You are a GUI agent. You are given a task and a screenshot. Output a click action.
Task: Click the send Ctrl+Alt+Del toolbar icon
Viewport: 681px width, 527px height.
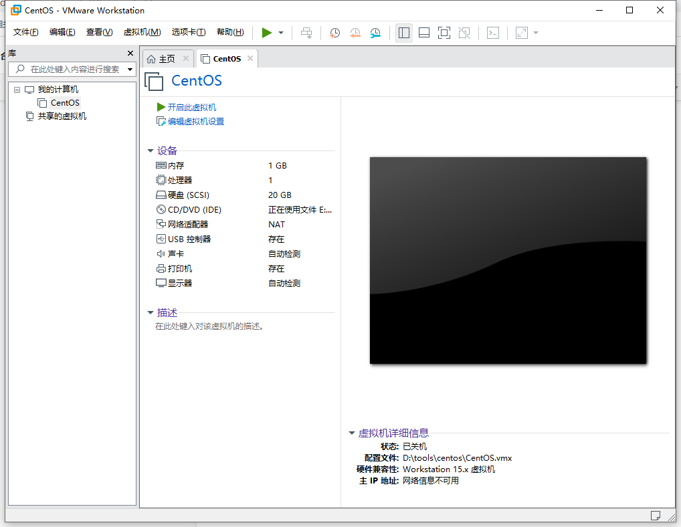[x=306, y=33]
